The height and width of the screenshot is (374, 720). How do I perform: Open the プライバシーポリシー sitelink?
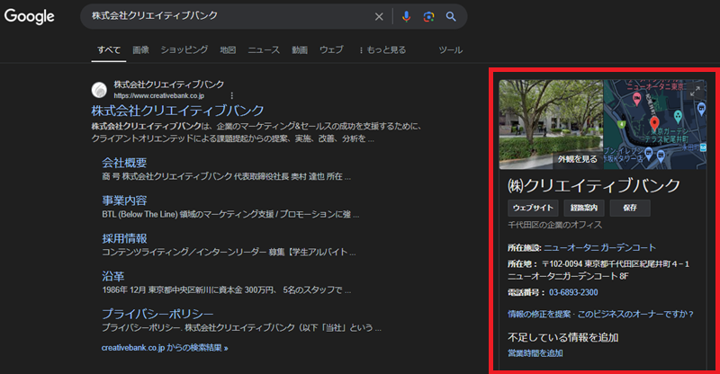click(157, 314)
